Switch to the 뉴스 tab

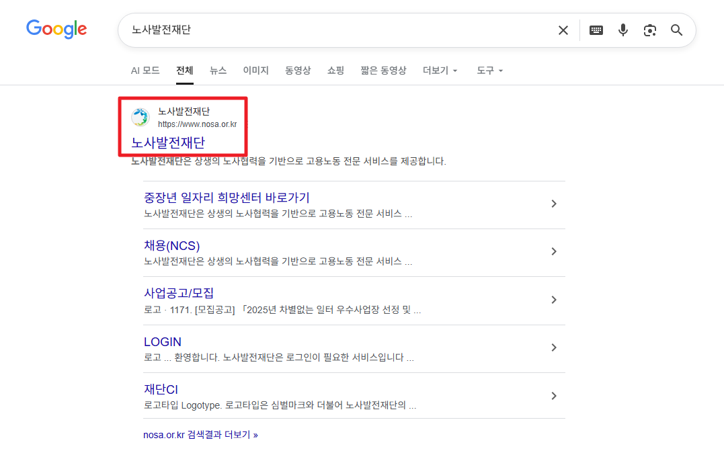(x=218, y=70)
